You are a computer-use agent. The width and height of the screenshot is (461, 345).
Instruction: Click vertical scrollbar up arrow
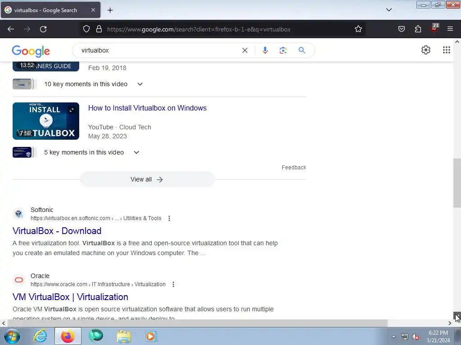457,42
